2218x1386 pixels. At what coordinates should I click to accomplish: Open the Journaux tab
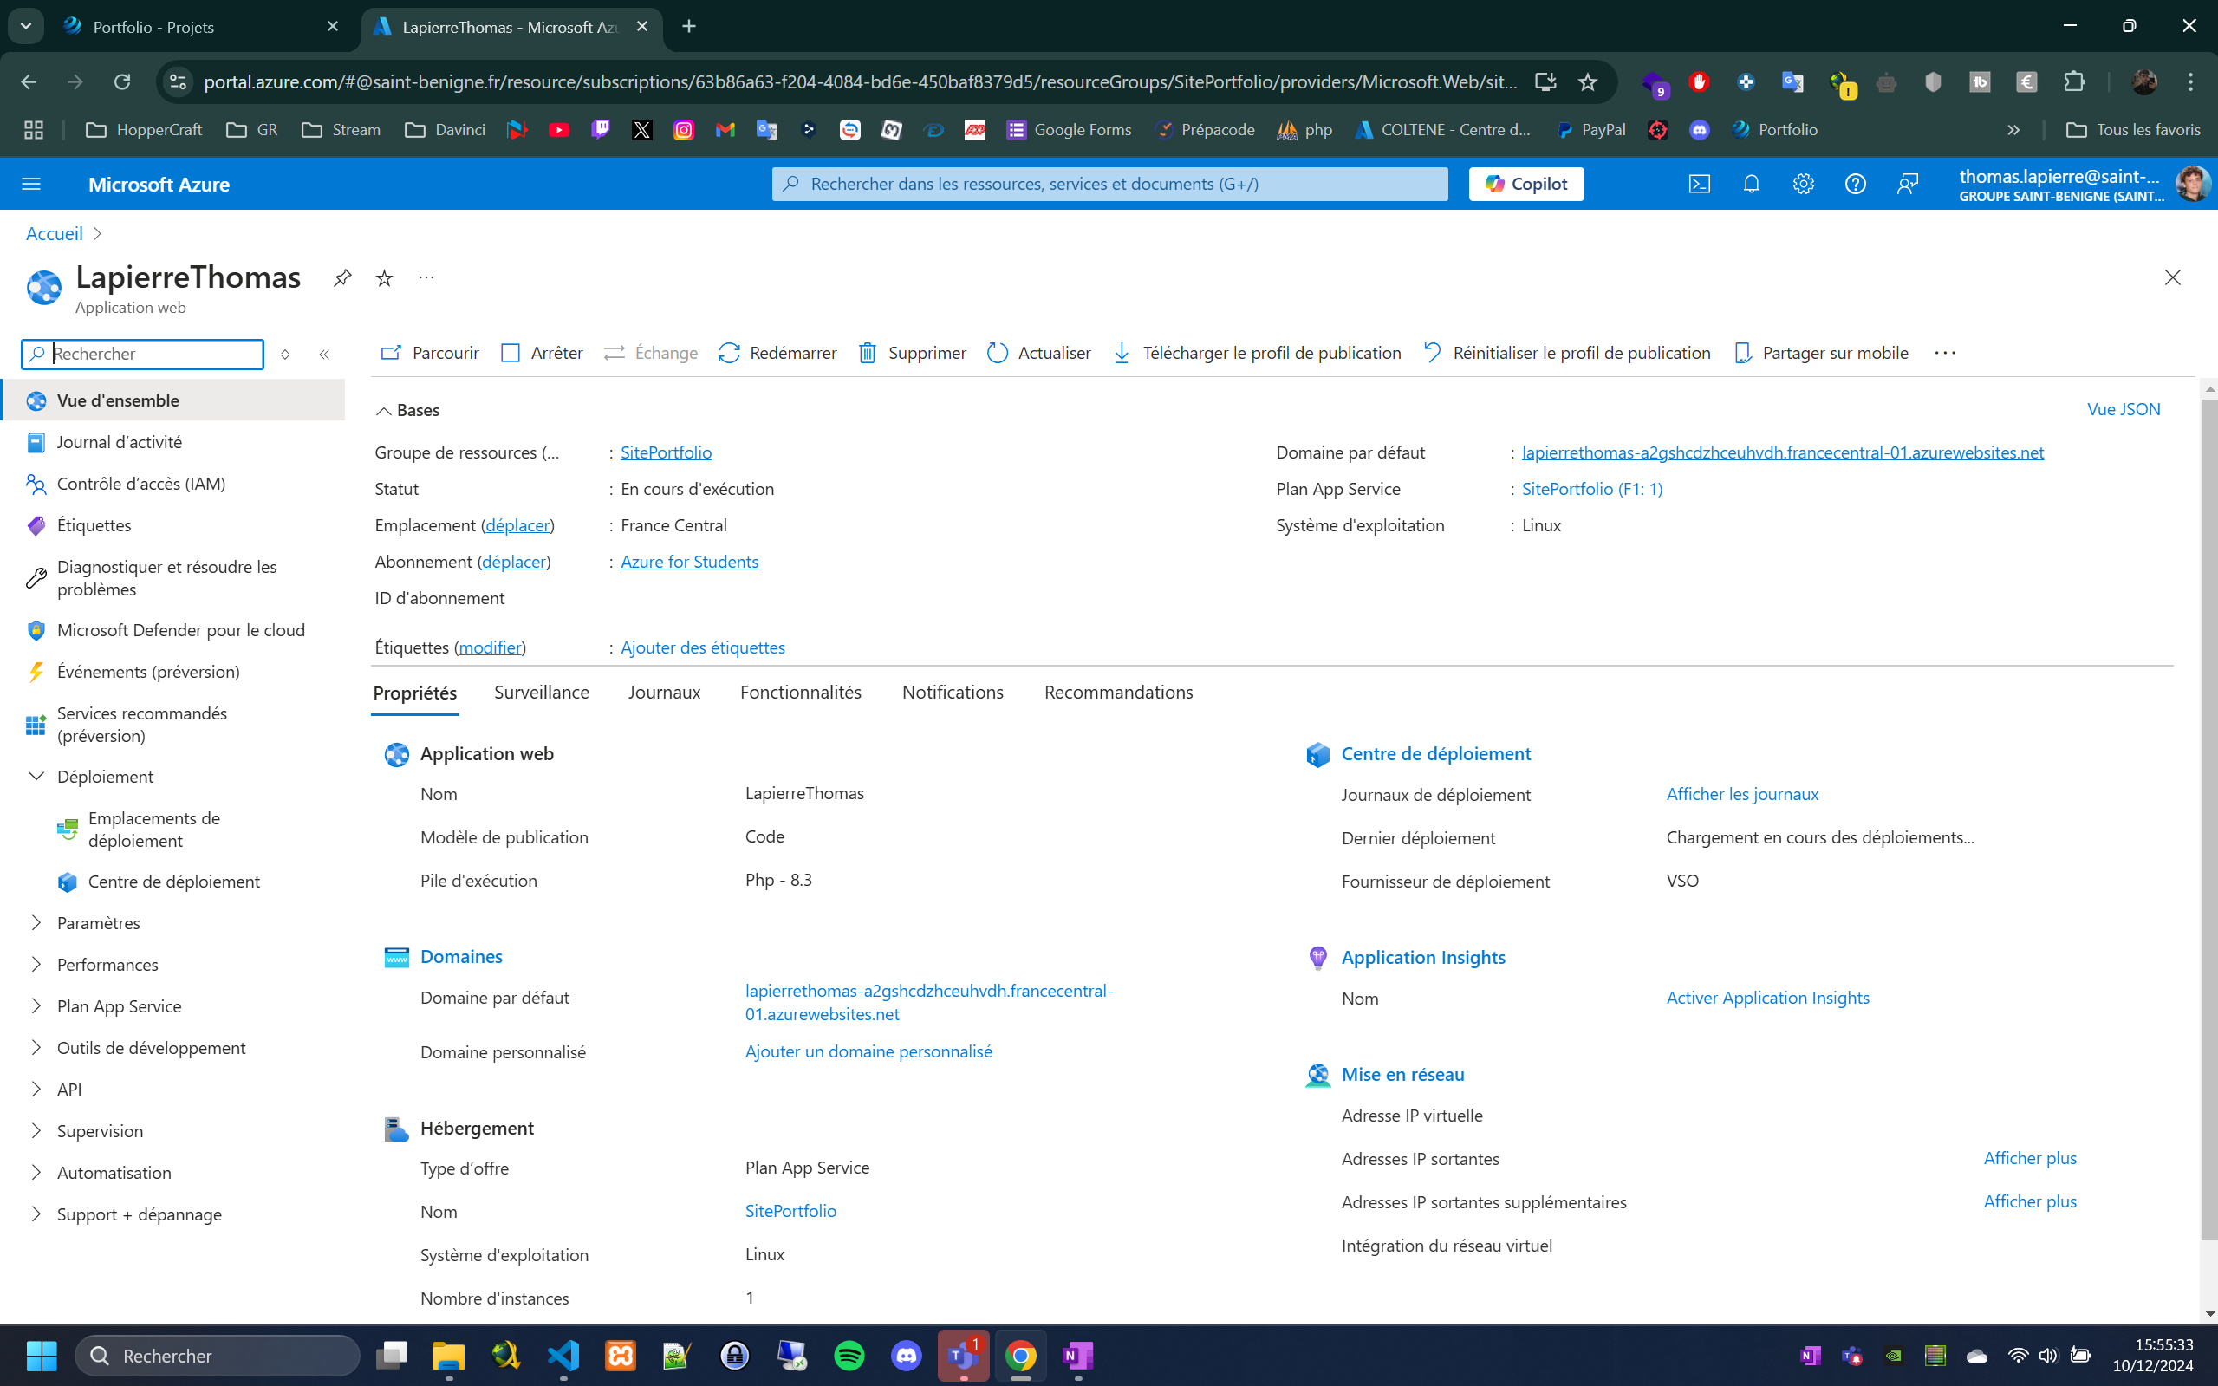664,692
